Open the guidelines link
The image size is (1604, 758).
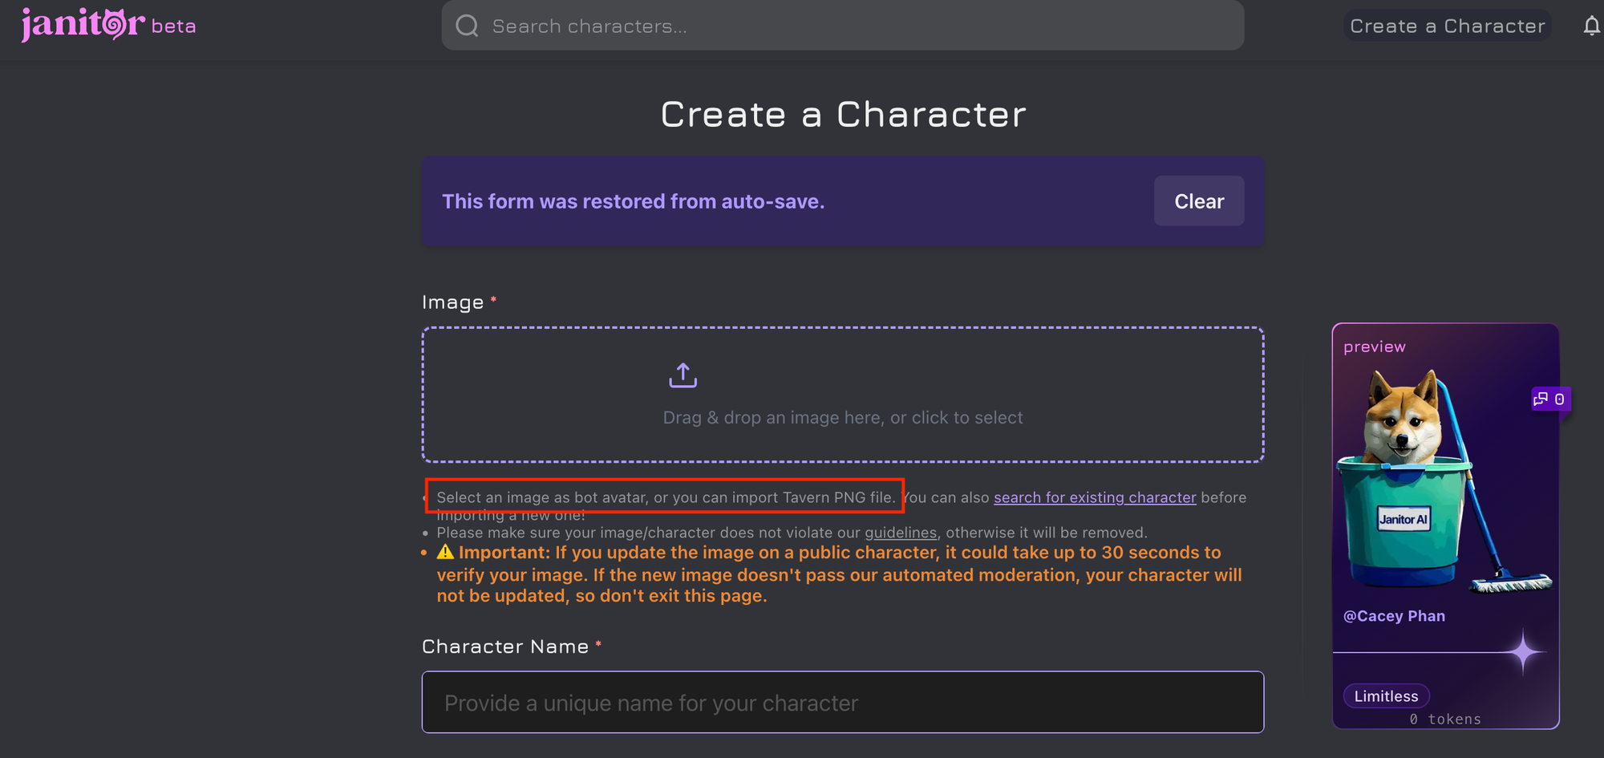(x=900, y=533)
